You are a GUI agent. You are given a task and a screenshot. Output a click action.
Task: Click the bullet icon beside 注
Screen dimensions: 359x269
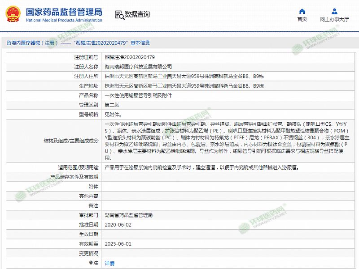92,263
